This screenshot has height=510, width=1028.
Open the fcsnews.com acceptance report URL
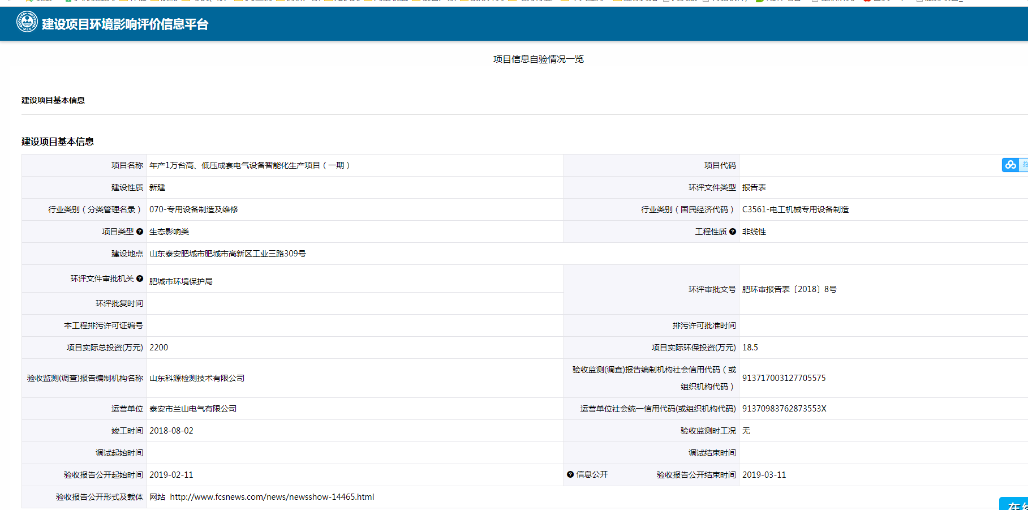[x=272, y=497]
